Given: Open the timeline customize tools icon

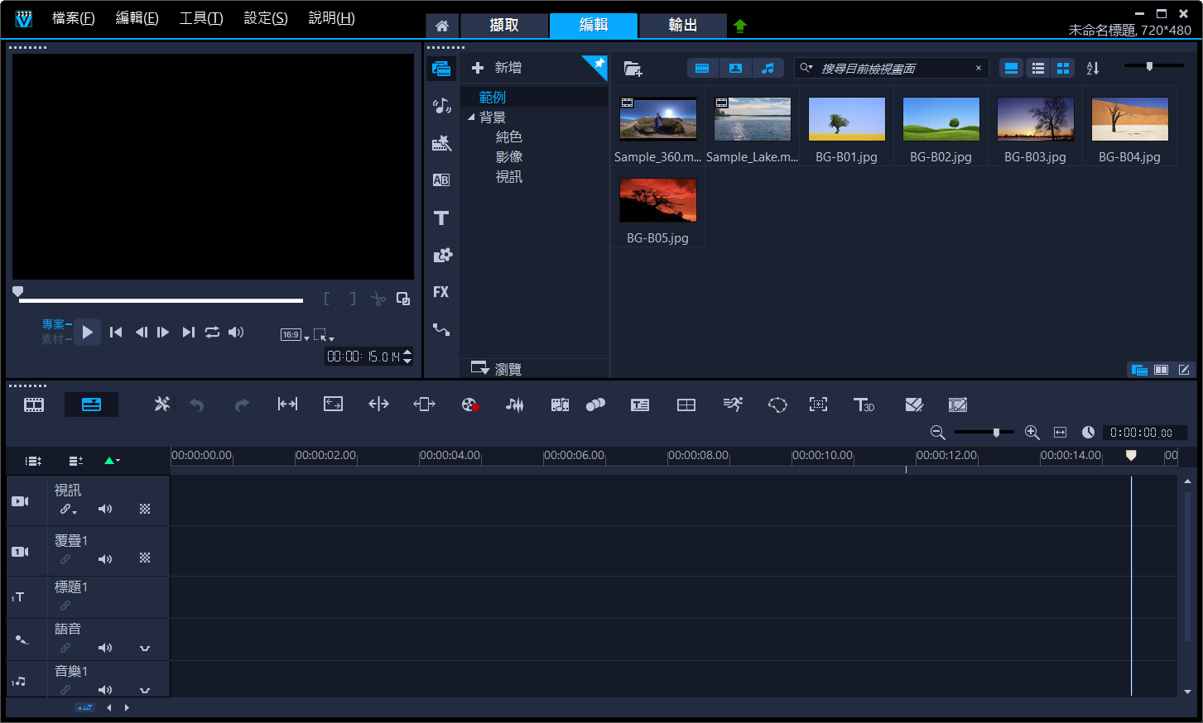Looking at the screenshot, I should [x=161, y=405].
